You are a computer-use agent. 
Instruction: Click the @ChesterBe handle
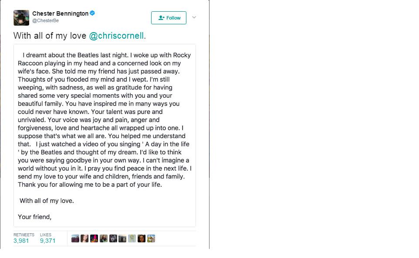(x=45, y=20)
